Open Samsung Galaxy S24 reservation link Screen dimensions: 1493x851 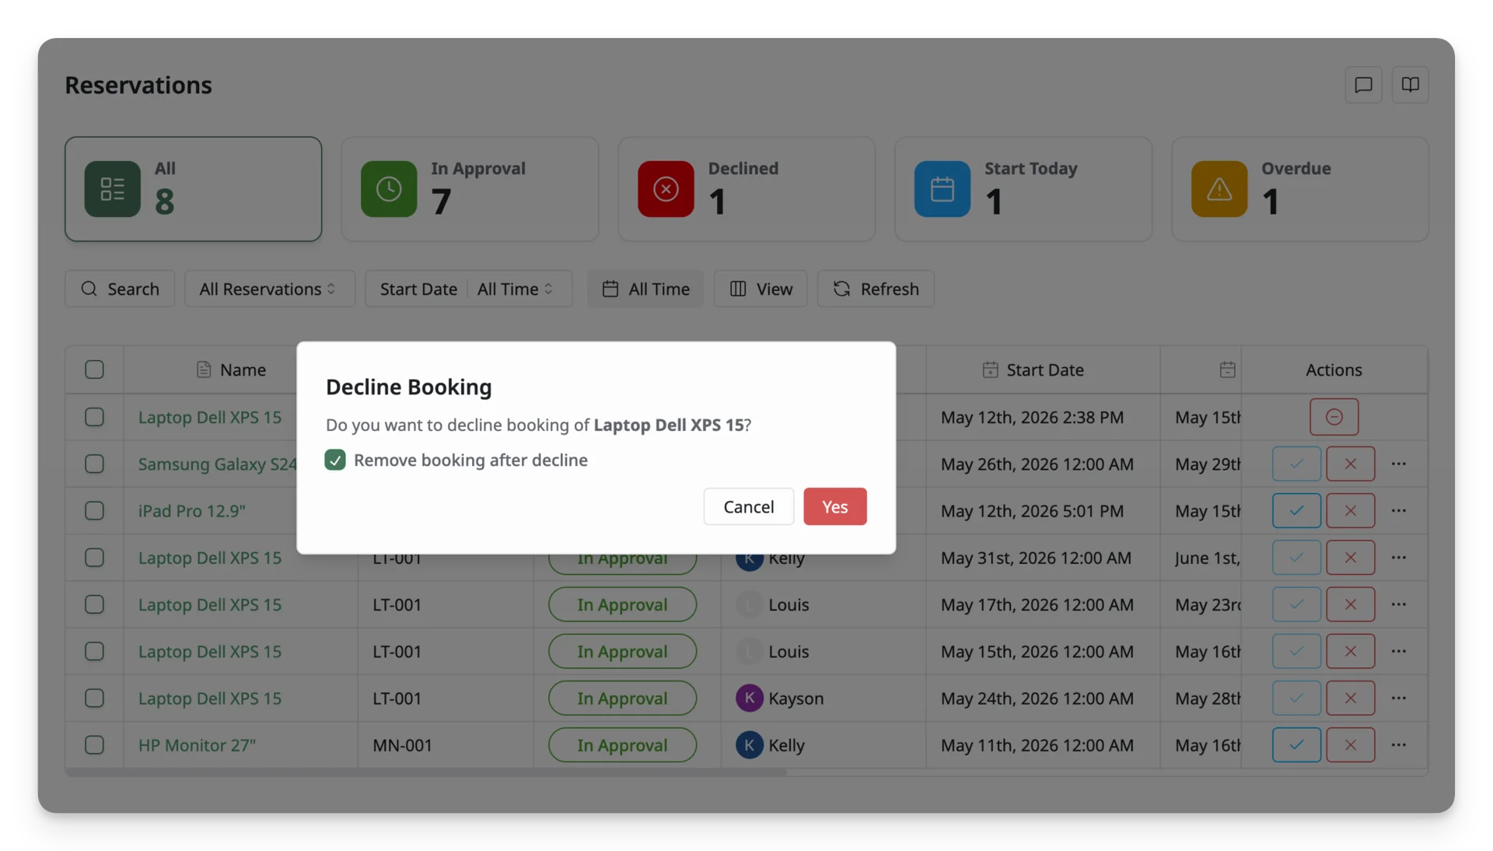click(217, 464)
